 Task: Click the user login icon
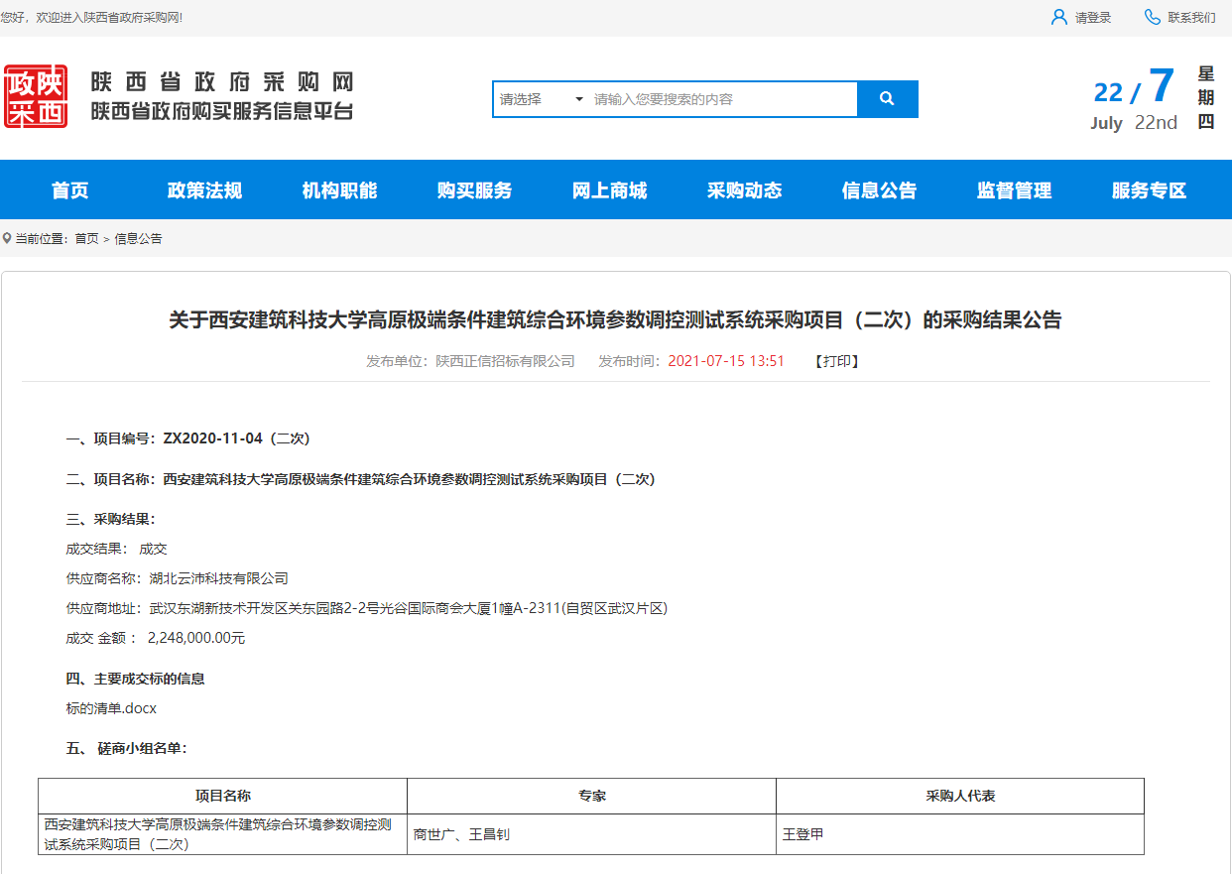[1059, 18]
